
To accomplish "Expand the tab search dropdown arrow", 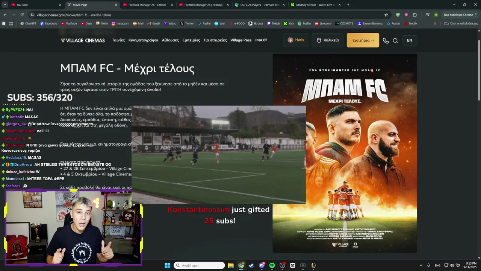I will point(5,5).
